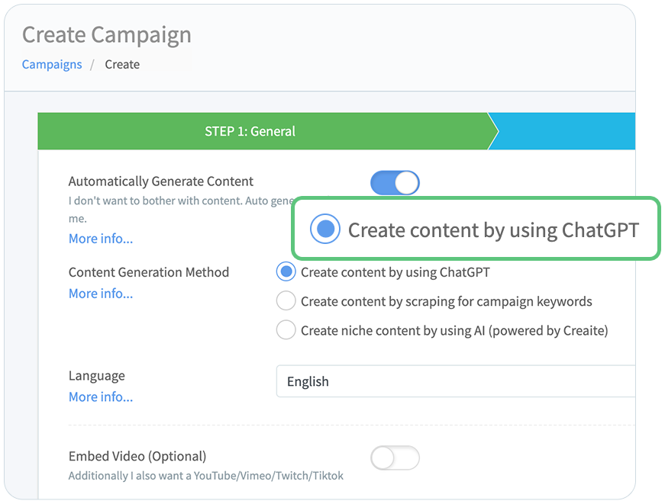Expand the Language dropdown showing English
The height and width of the screenshot is (504, 665).
pos(455,382)
